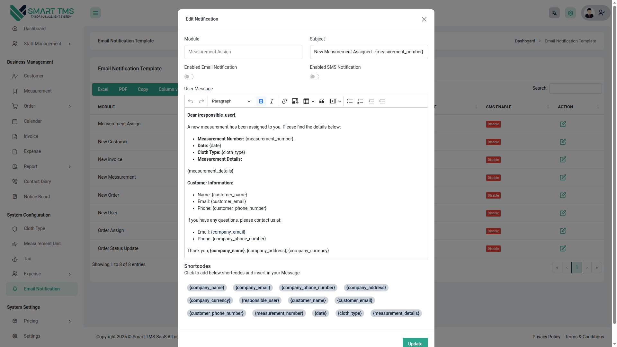Click the italic formatting icon

272,101
